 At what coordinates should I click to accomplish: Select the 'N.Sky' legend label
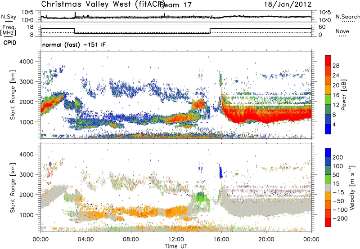(x=9, y=17)
